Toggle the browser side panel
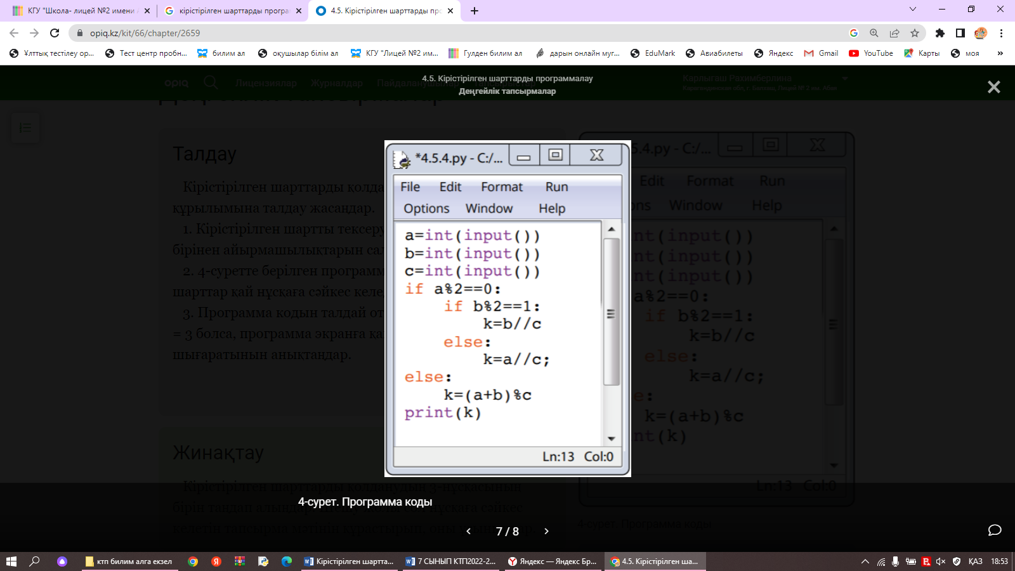Screen dimensions: 1015x571 (960, 33)
